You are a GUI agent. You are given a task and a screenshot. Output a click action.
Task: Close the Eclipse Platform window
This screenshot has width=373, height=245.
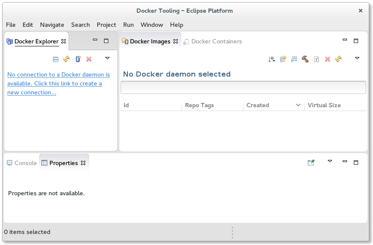coord(361,11)
